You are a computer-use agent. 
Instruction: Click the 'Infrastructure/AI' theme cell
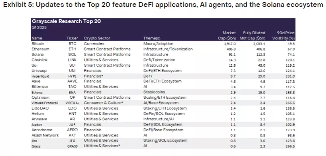tap(159, 119)
